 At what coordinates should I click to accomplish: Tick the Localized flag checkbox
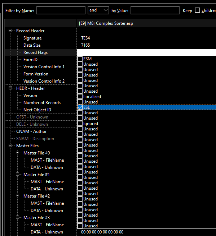(80, 97)
